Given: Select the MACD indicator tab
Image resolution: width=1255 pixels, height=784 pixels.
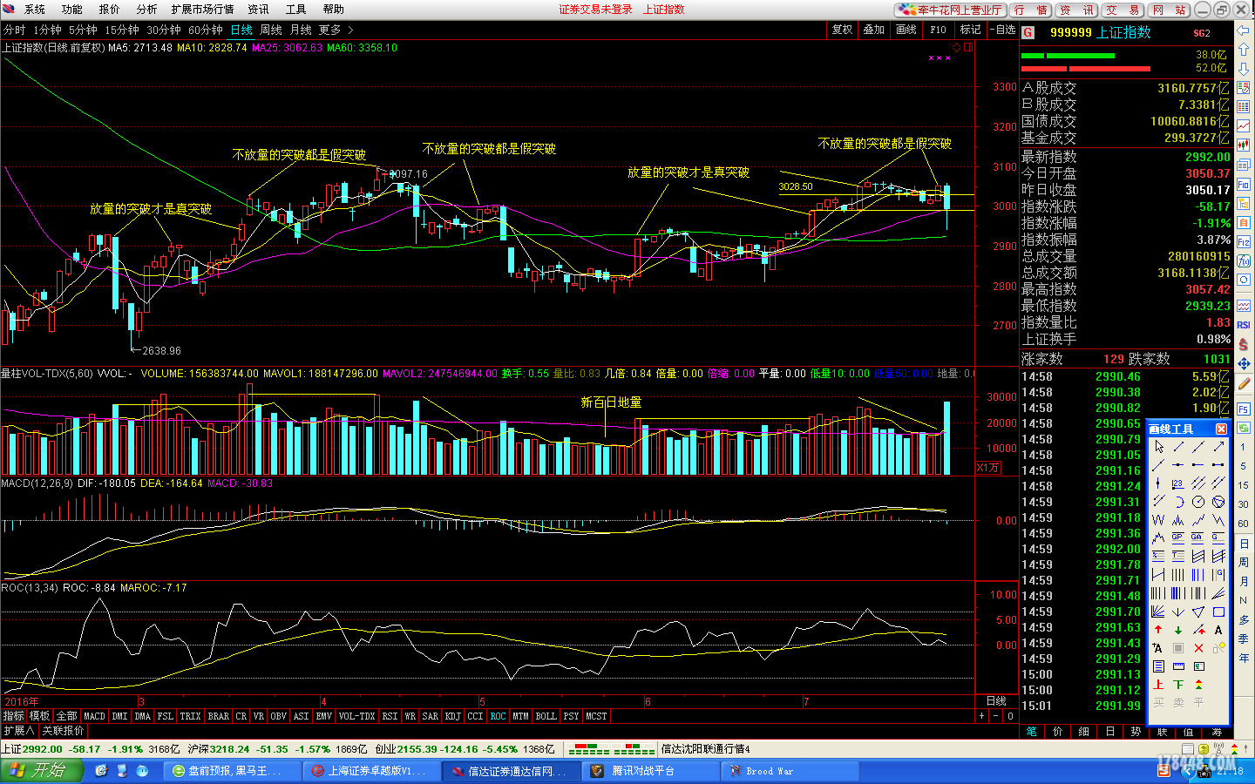Looking at the screenshot, I should pos(94,716).
